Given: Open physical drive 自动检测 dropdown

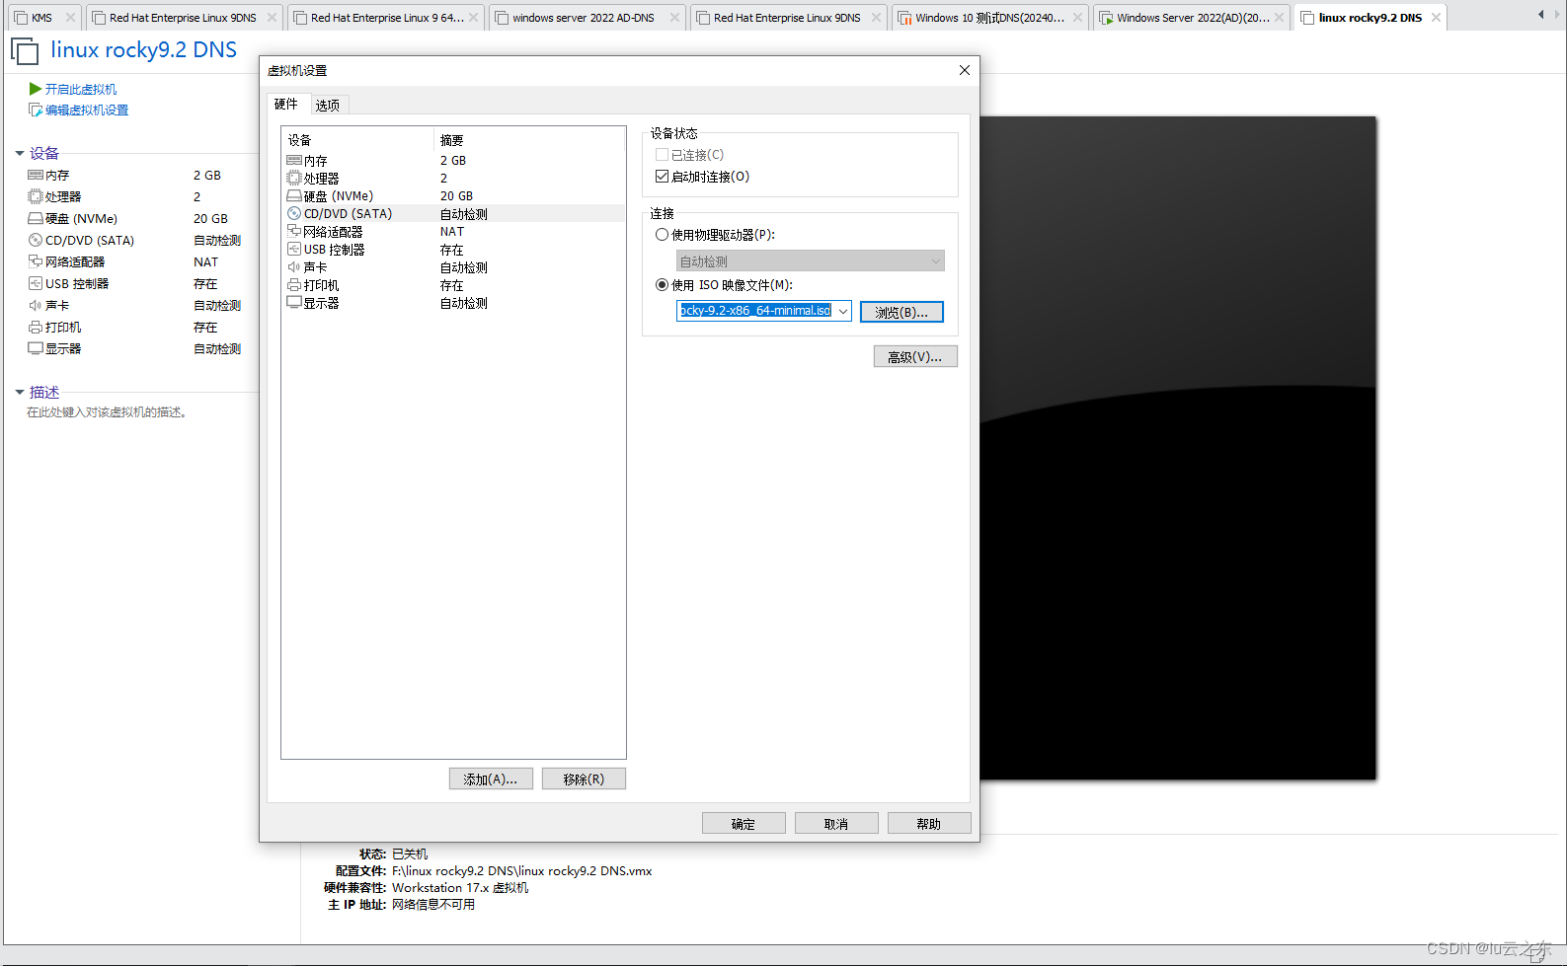Looking at the screenshot, I should point(811,260).
